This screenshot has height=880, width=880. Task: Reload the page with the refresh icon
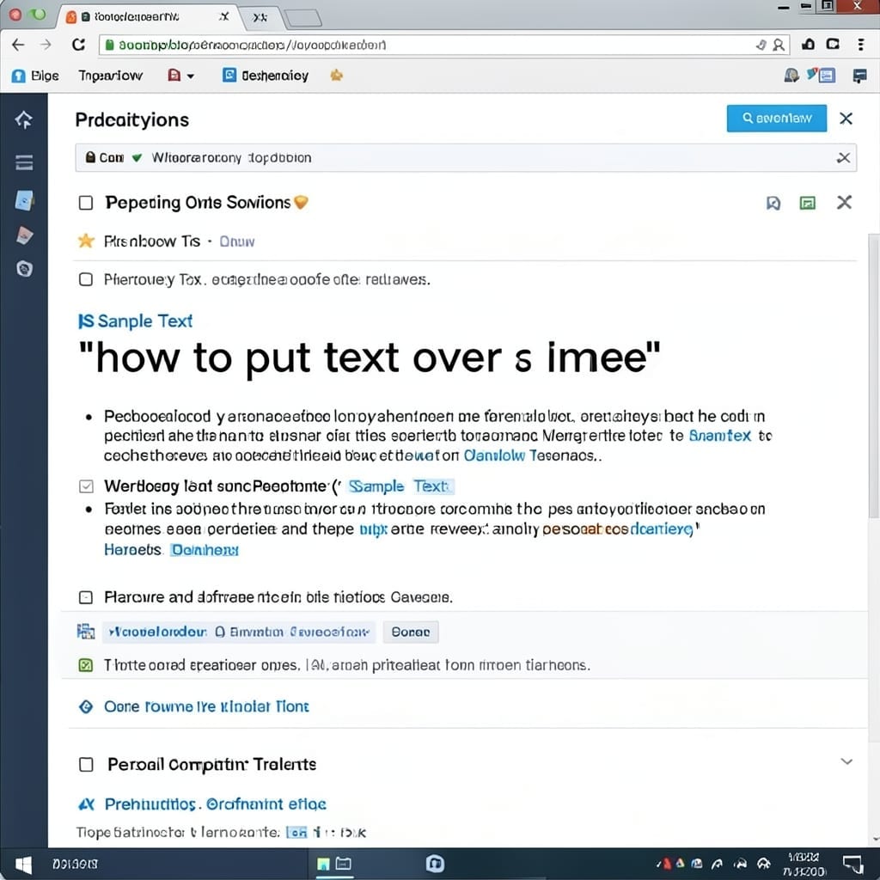coord(78,45)
